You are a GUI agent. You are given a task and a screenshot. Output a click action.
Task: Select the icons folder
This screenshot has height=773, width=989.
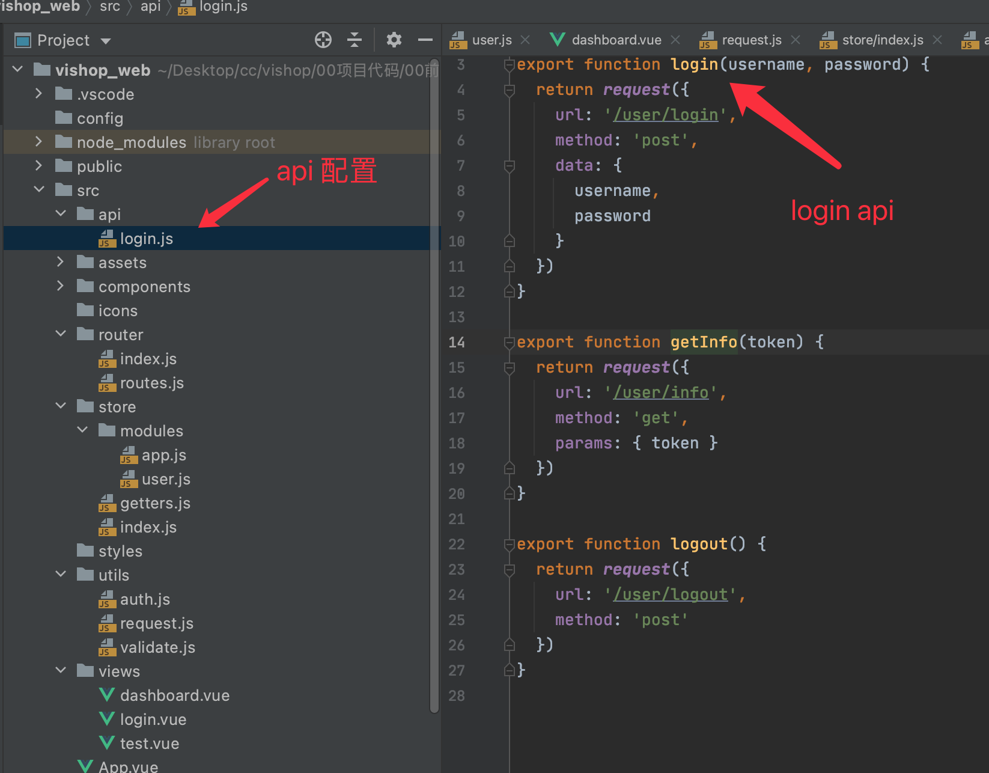108,311
